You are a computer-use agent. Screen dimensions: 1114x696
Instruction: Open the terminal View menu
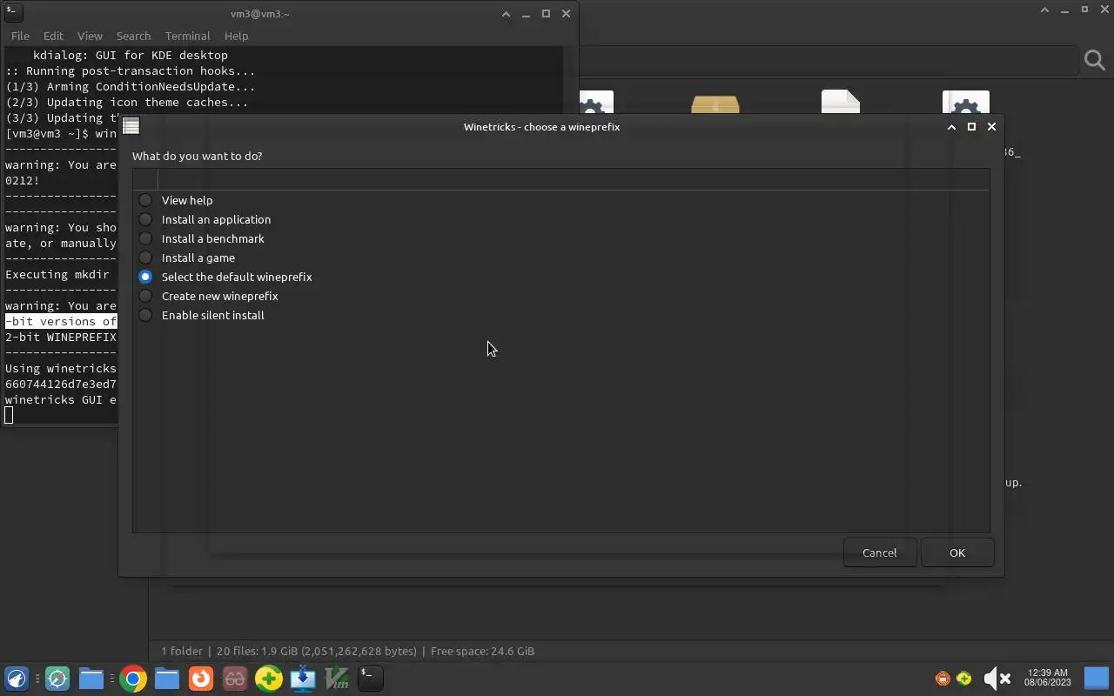click(x=90, y=36)
